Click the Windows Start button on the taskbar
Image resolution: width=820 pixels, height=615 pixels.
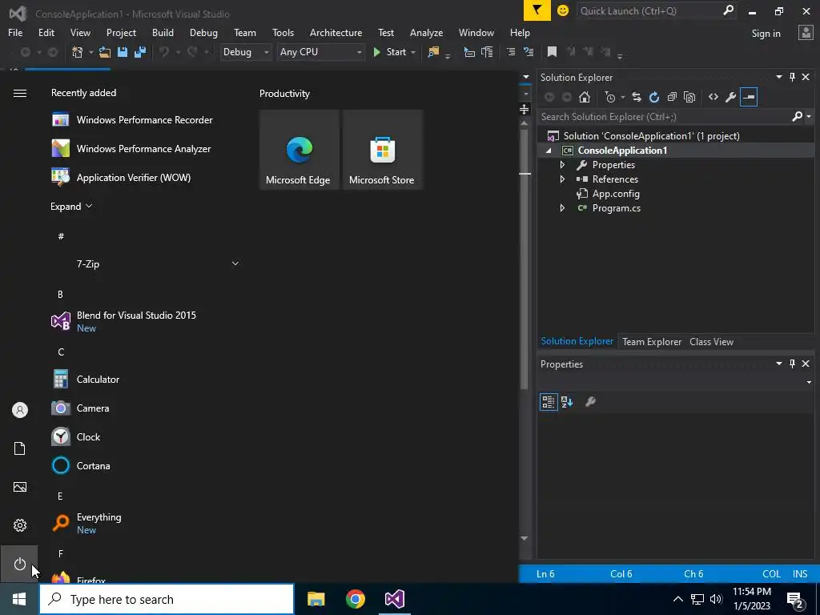click(19, 599)
